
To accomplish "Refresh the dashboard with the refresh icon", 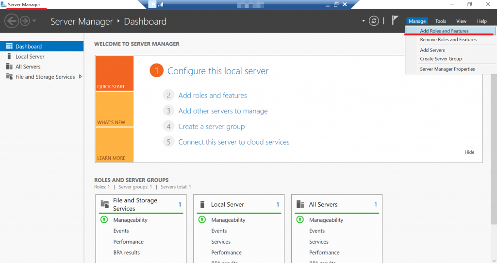I will tap(374, 21).
